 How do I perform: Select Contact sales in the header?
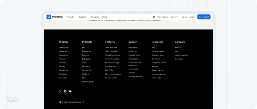[x=163, y=17]
